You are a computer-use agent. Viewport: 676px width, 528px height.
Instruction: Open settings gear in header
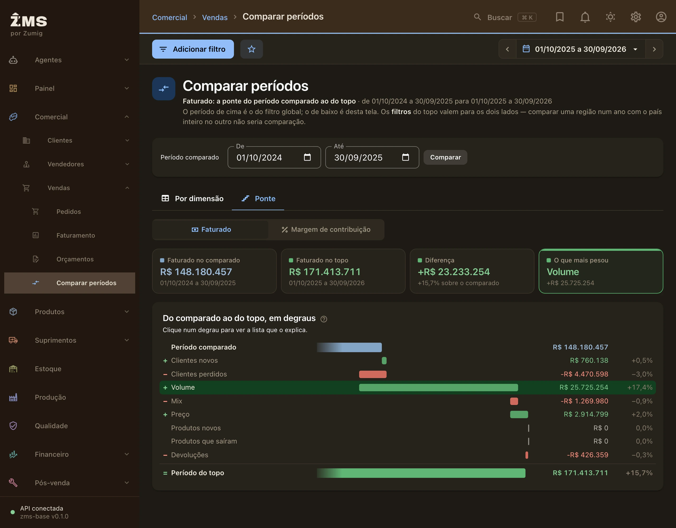pyautogui.click(x=636, y=17)
